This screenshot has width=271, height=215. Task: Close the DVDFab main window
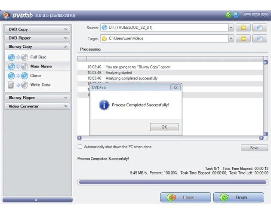[265, 15]
